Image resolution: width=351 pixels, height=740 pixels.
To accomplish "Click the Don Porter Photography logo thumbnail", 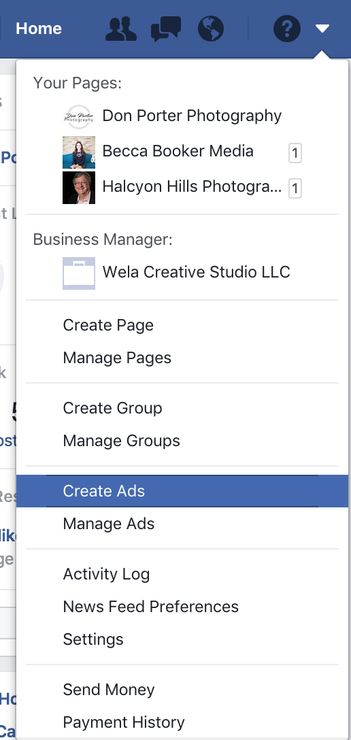I will point(79,116).
